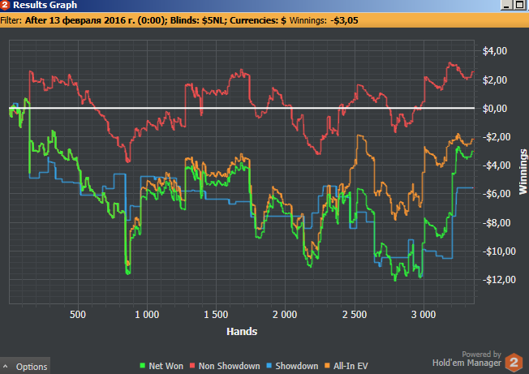Image resolution: width=529 pixels, height=374 pixels.
Task: Click the -$6,00 y-axis label
Action: tap(497, 194)
